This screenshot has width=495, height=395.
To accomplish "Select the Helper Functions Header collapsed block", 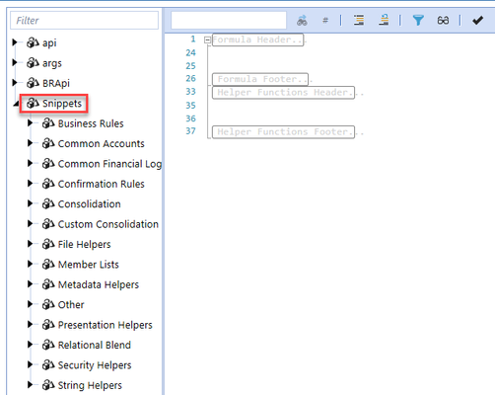I will (x=283, y=93).
